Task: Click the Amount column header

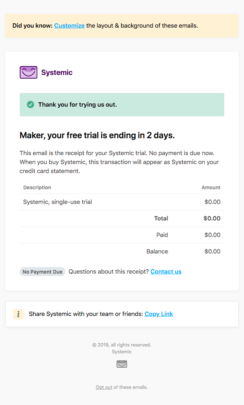Action: (x=211, y=187)
